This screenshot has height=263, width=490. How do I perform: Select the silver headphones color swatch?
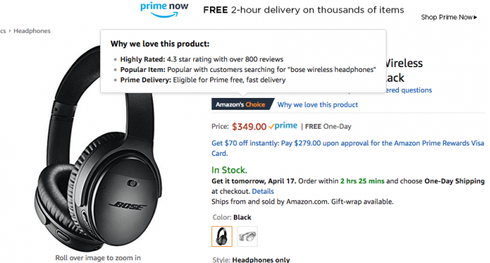pos(247,236)
